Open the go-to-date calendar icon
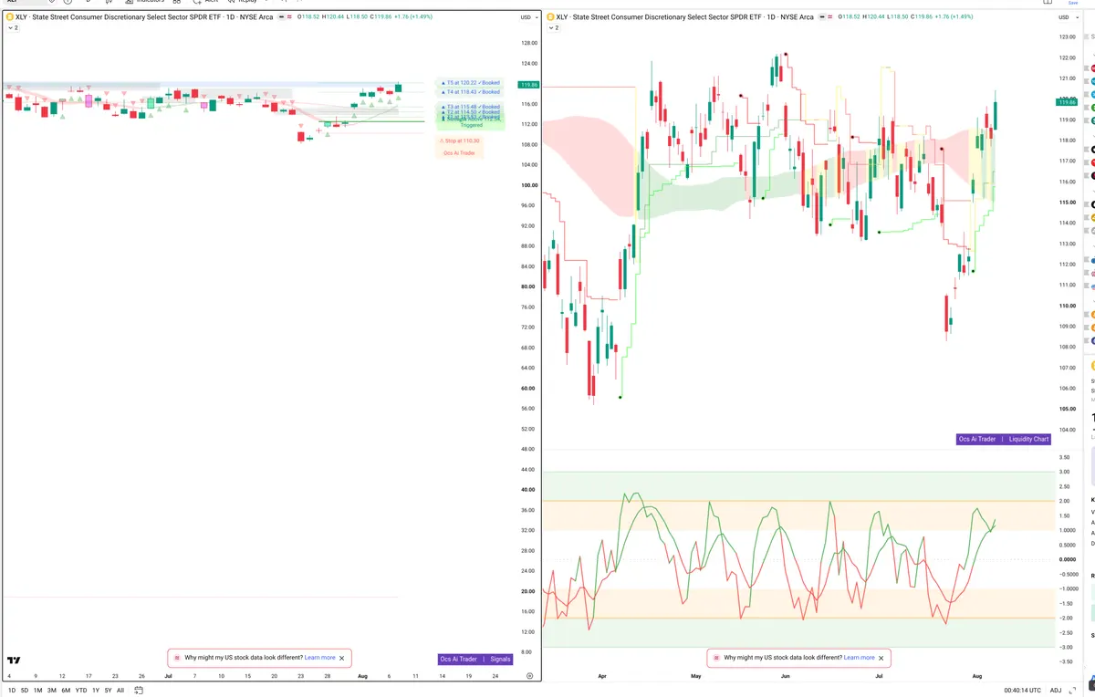 [138, 690]
